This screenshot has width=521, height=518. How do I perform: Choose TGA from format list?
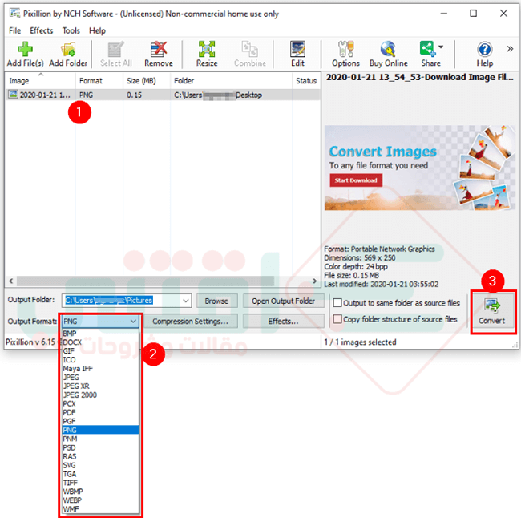click(x=100, y=474)
